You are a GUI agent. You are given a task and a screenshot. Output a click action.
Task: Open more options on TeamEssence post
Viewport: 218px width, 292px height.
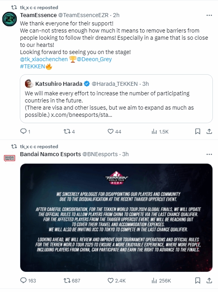coord(209,15)
